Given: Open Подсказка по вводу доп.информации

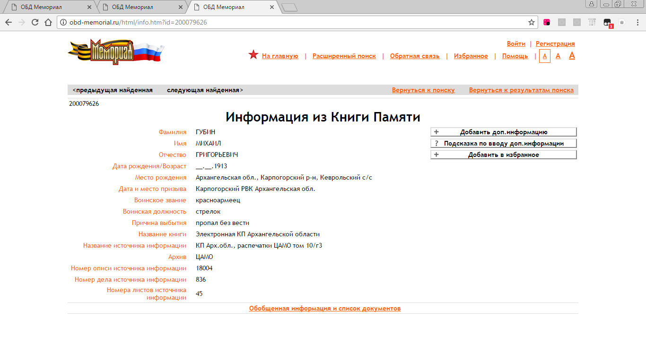Looking at the screenshot, I should [504, 143].
